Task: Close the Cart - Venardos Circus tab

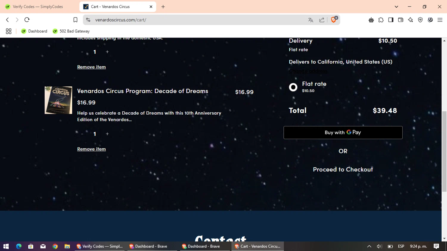Action: coord(151,7)
